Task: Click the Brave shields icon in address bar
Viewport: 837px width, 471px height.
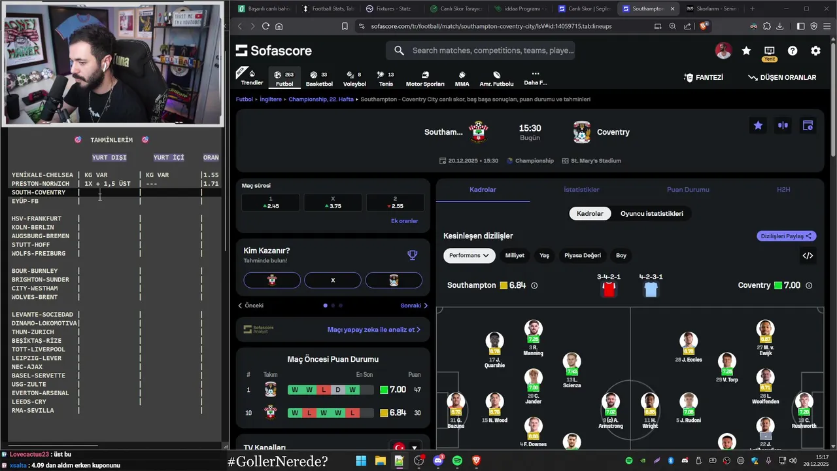Action: (x=704, y=26)
